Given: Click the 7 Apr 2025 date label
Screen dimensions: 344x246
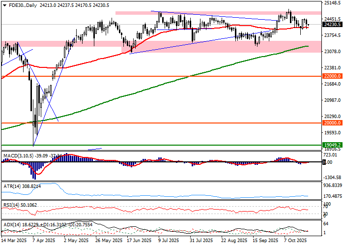Looking at the screenshot, I should 43,241.
